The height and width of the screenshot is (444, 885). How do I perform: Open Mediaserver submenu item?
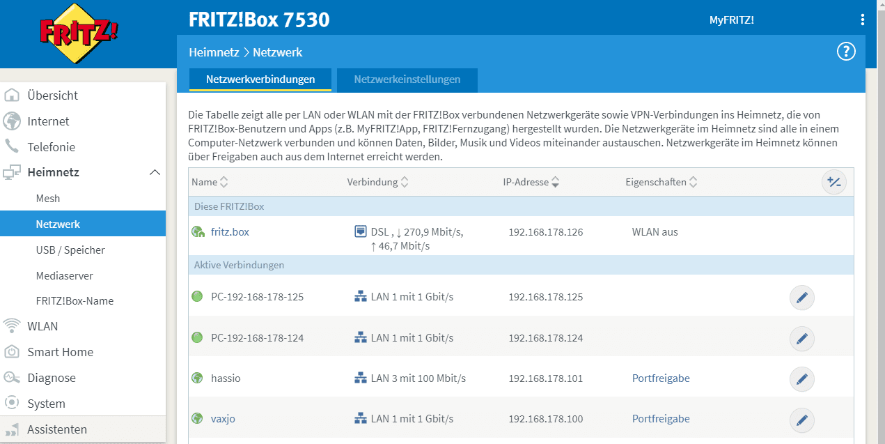64,276
